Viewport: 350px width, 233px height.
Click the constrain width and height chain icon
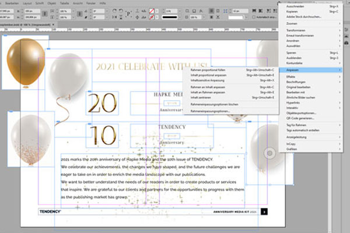pyautogui.click(x=45, y=14)
